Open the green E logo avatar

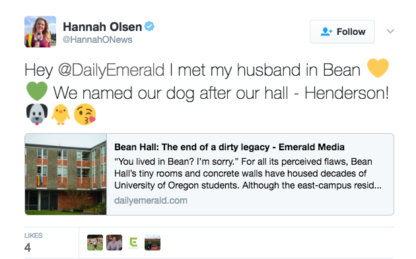(x=133, y=243)
